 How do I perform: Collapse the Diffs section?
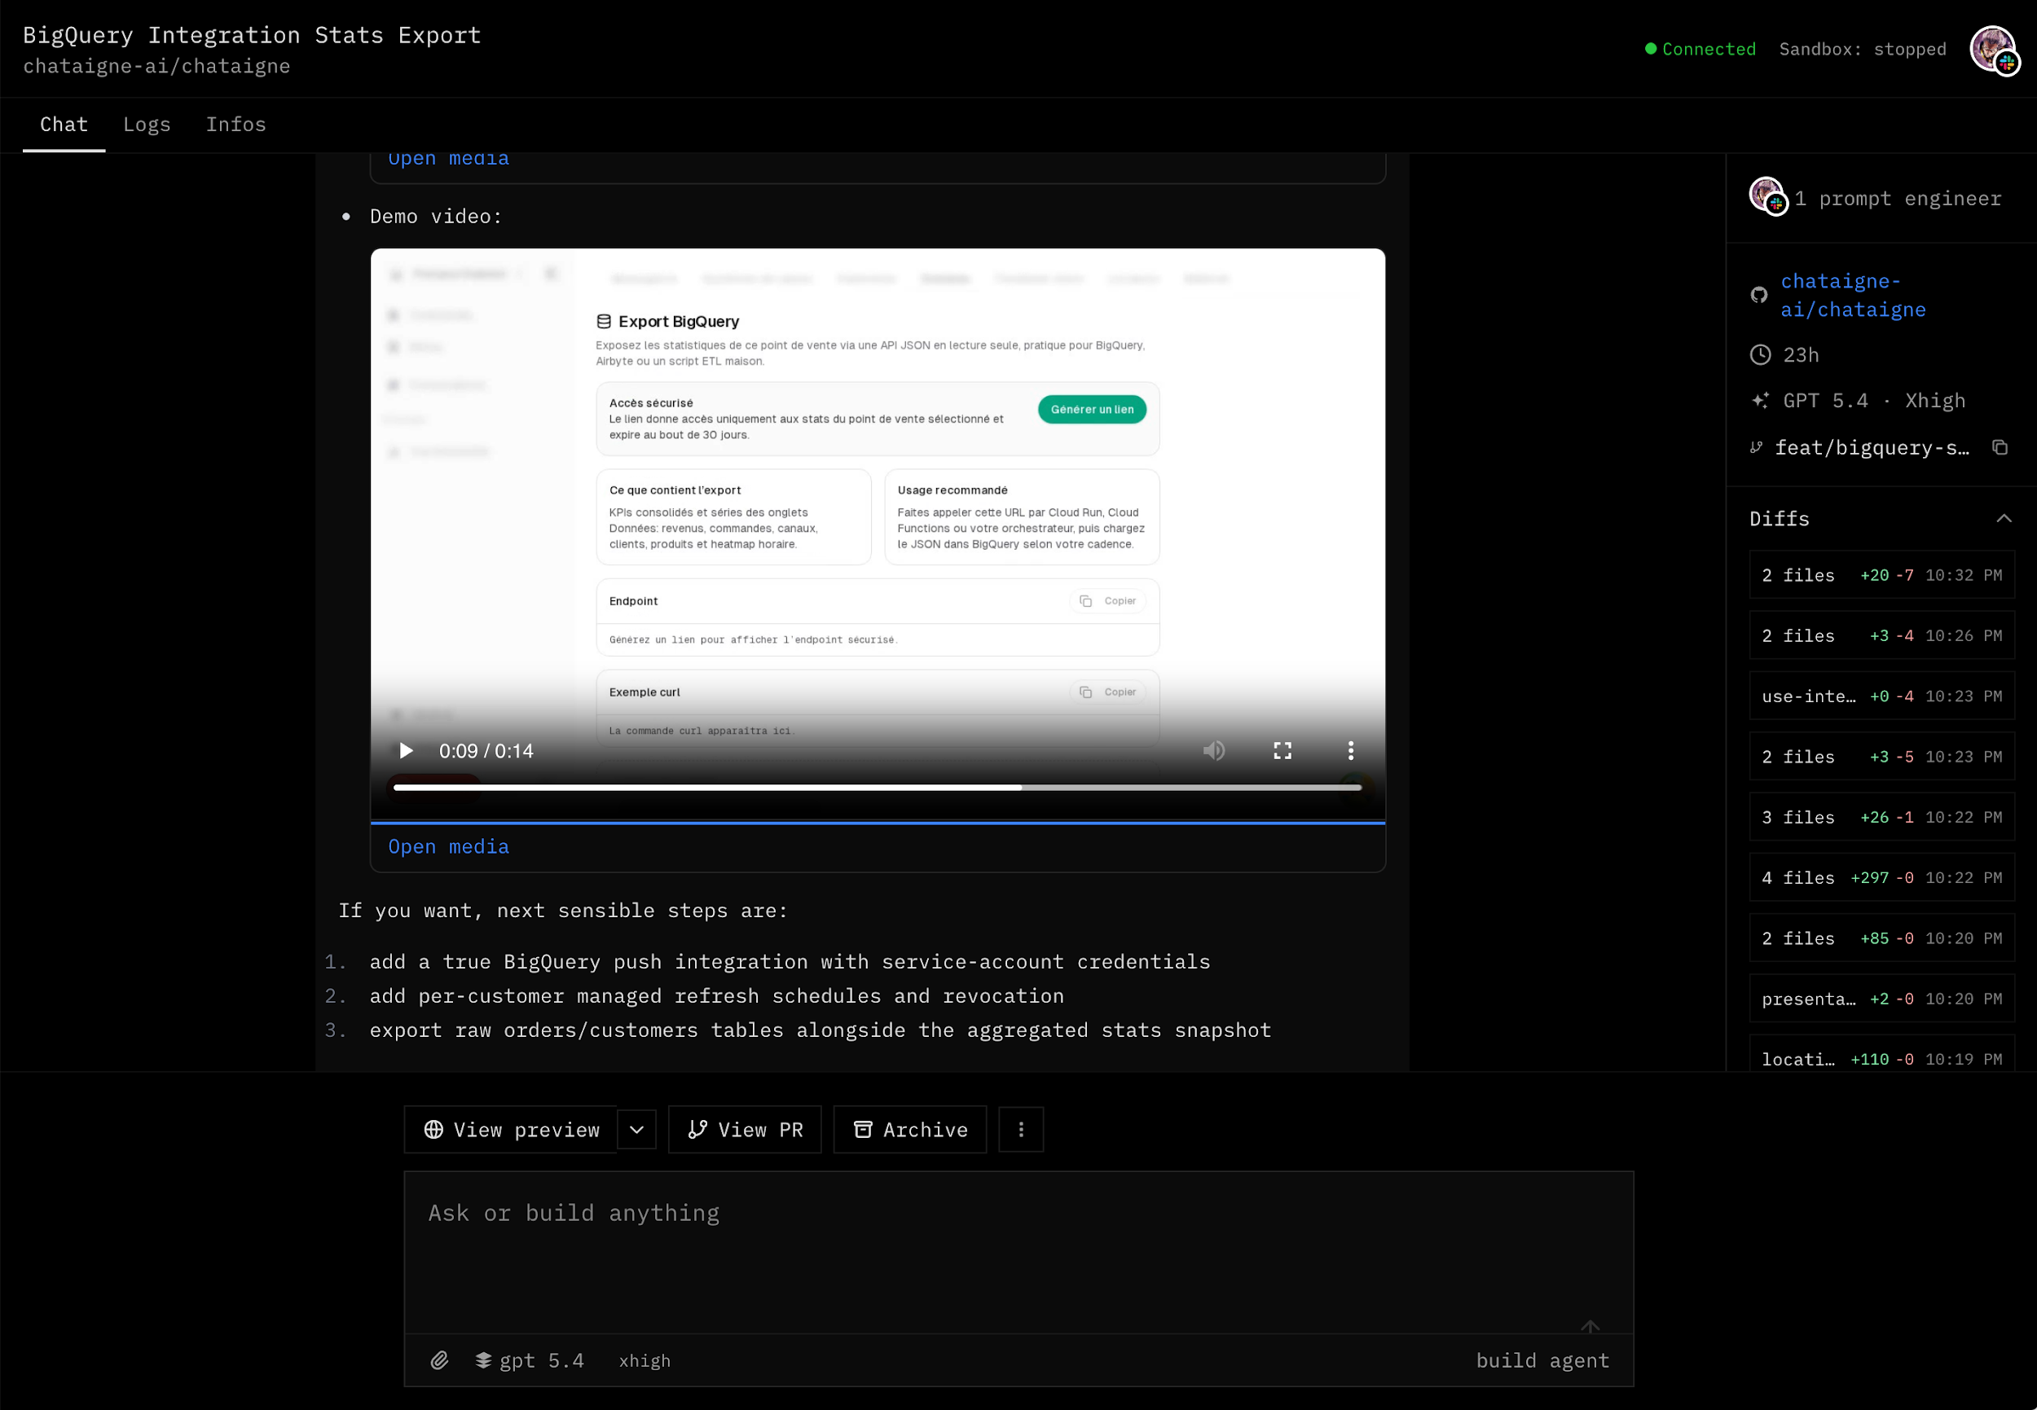[2004, 519]
